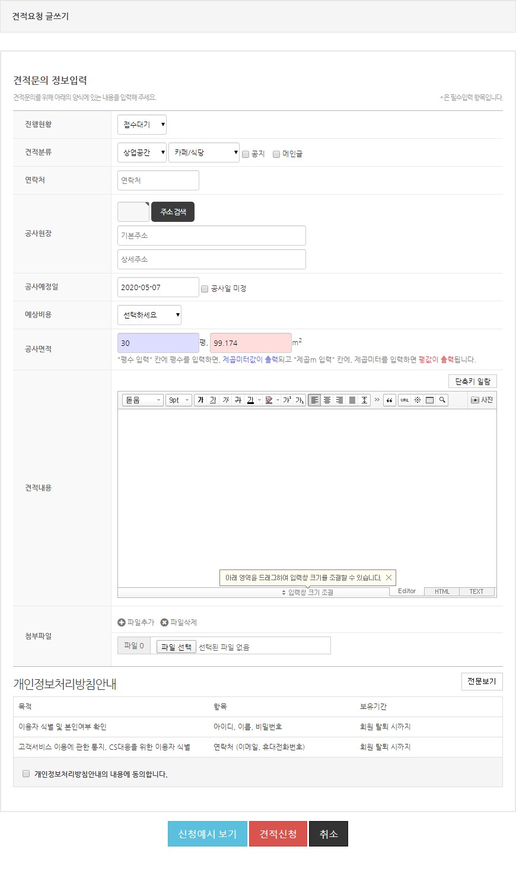
Task: Submit with the 견적신청 button
Action: 278,833
